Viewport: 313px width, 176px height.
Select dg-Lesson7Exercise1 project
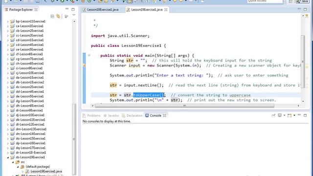coord(30,101)
